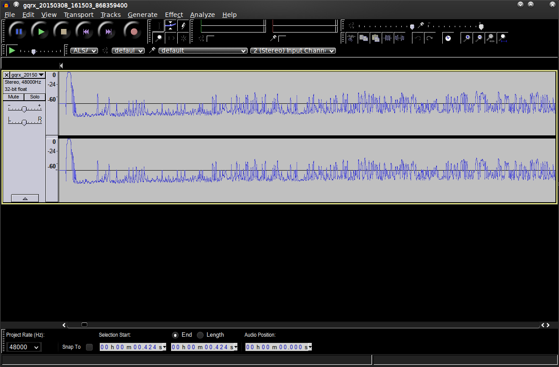Open the input device 'default' dropdown
This screenshot has height=367, width=559.
tap(203, 50)
